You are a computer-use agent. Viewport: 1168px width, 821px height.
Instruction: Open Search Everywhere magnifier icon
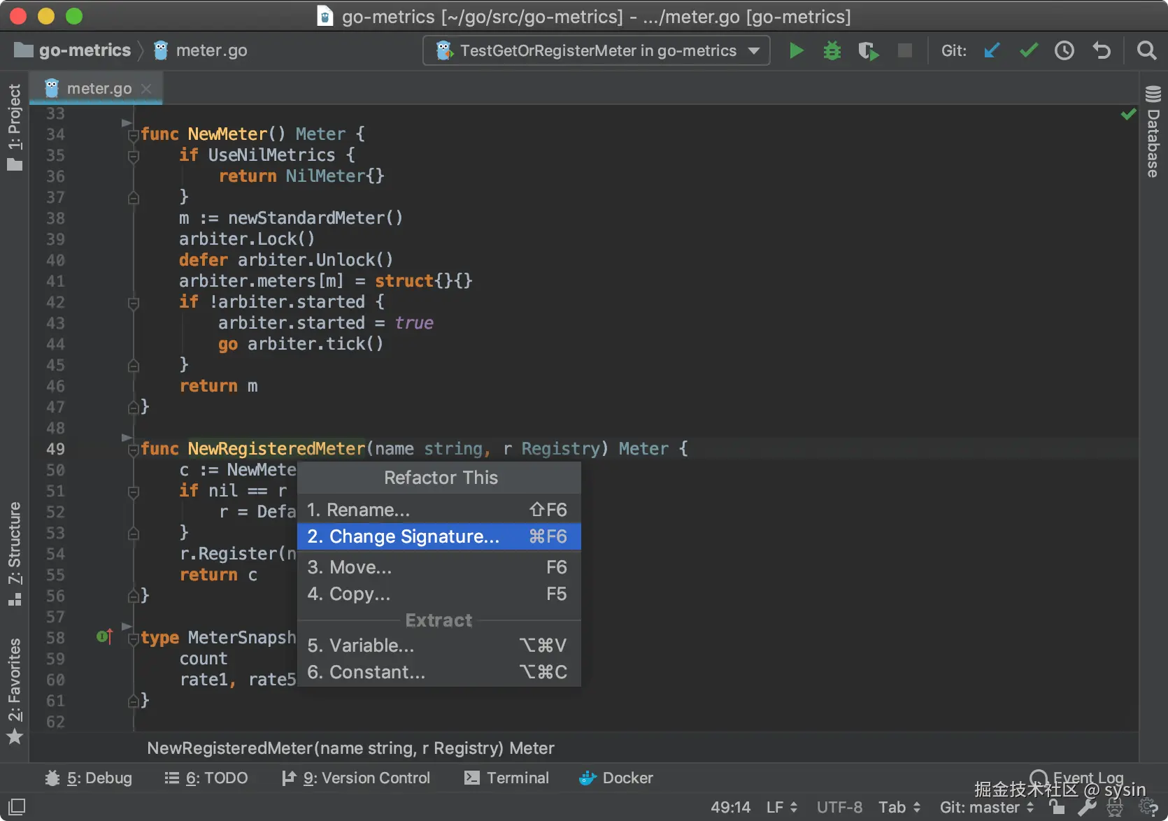tap(1146, 50)
